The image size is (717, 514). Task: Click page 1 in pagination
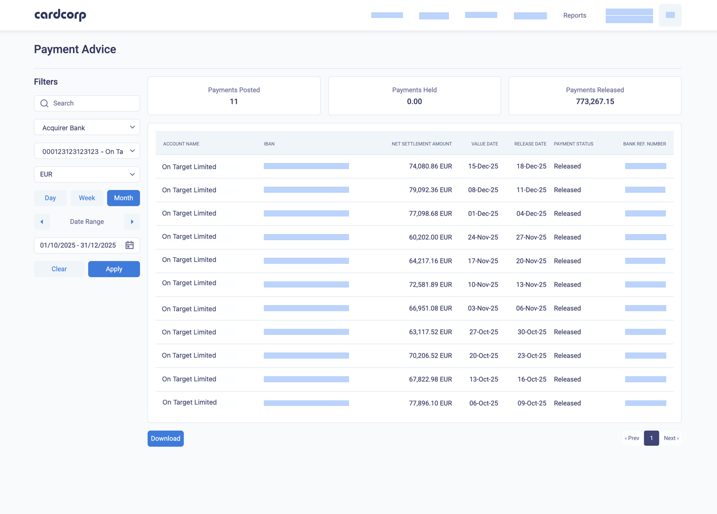(x=651, y=438)
